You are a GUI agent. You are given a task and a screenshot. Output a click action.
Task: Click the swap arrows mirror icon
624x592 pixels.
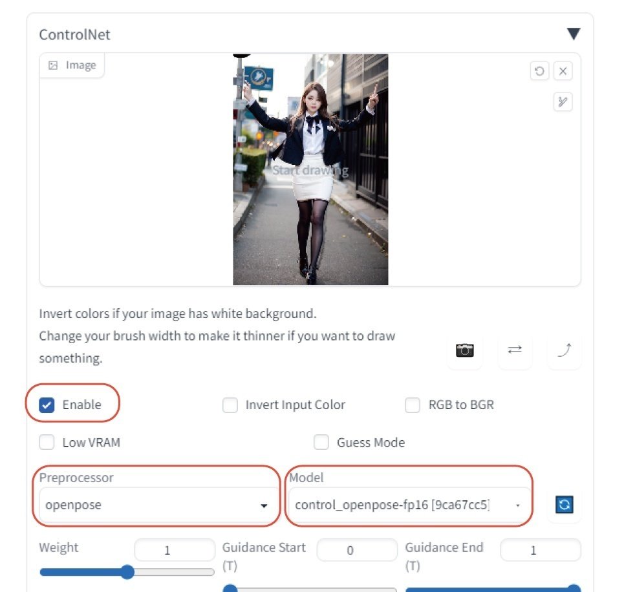pos(515,350)
